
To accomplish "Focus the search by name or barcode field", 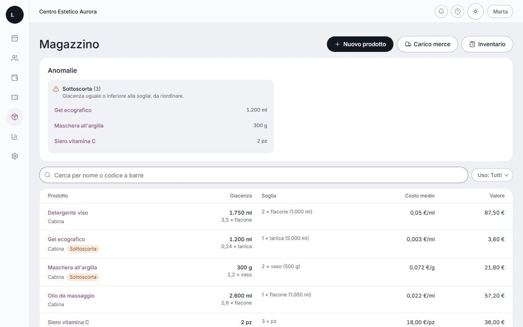I will click(x=254, y=175).
